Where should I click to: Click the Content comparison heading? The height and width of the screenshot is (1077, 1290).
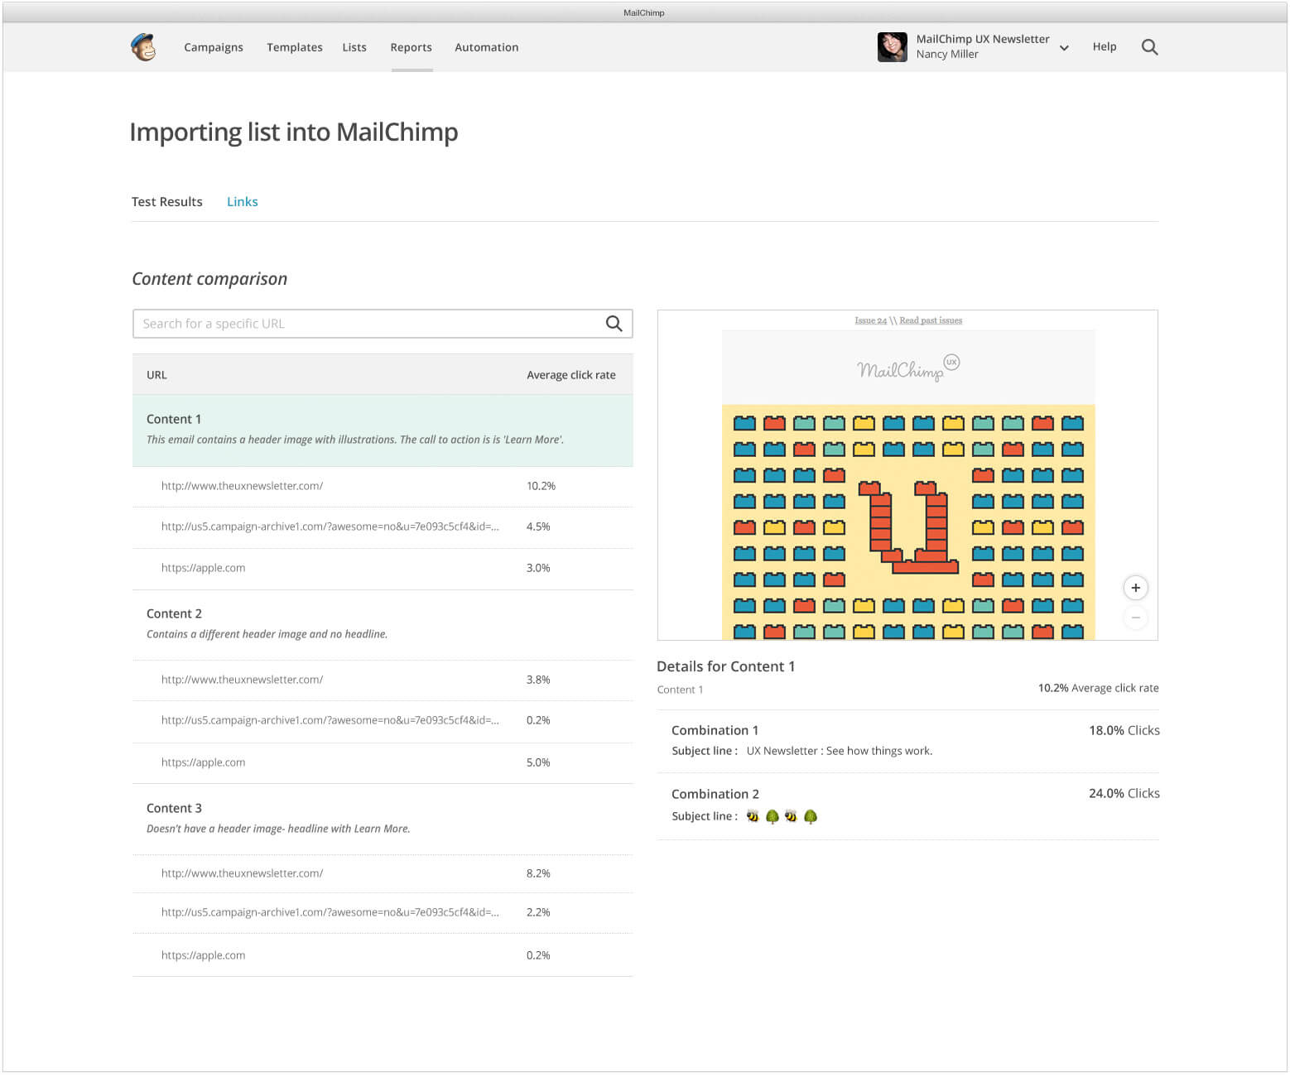[x=209, y=279]
